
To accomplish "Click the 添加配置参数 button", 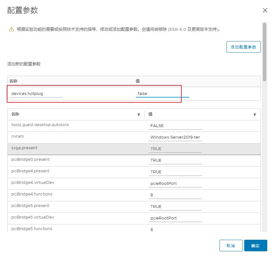I will click(244, 47).
